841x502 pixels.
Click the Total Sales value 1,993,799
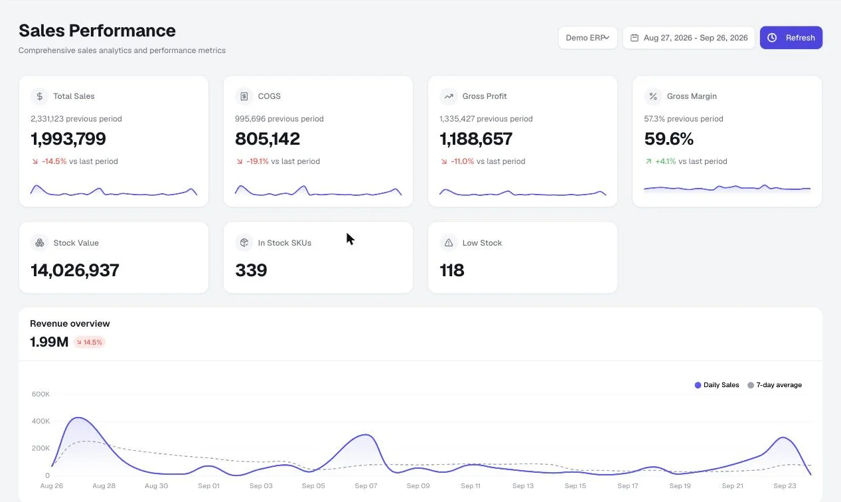pyautogui.click(x=68, y=139)
